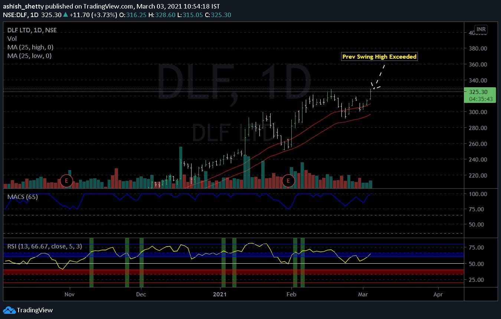Click the '2021' time axis label
This screenshot has width=501, height=319.
click(x=219, y=294)
